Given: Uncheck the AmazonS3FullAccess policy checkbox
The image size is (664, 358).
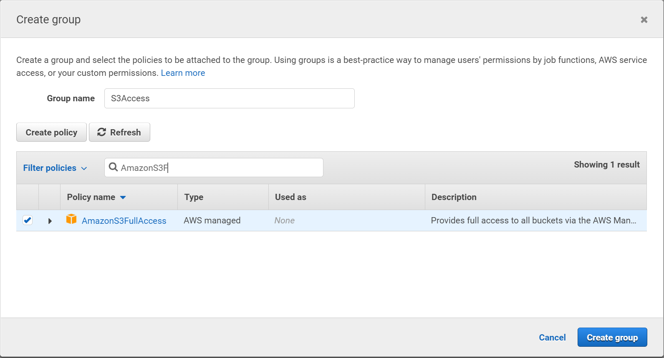Looking at the screenshot, I should coord(28,220).
